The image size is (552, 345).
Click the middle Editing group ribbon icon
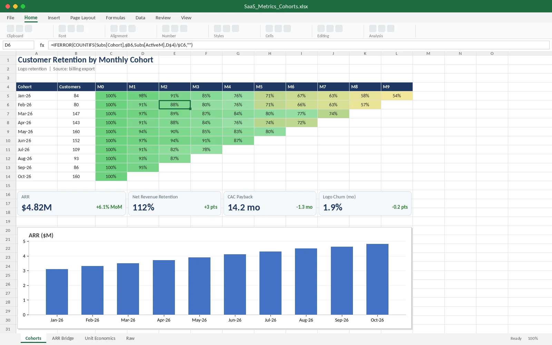(330, 29)
